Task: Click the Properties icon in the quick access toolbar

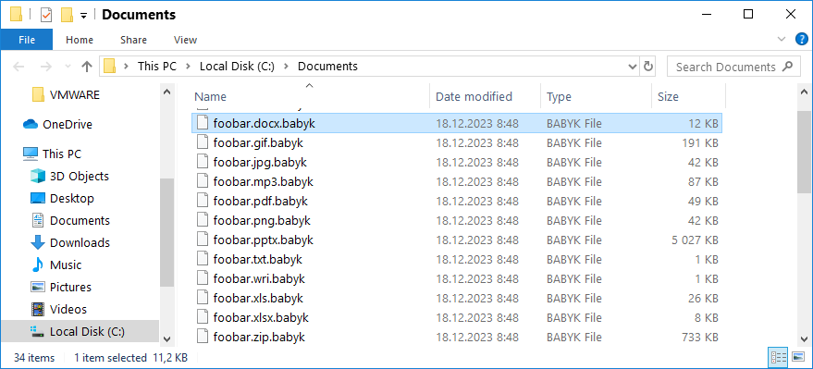Action: click(x=46, y=15)
